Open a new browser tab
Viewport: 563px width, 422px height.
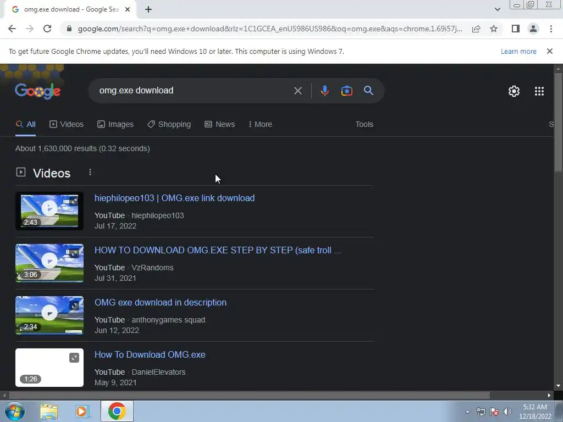pos(148,10)
